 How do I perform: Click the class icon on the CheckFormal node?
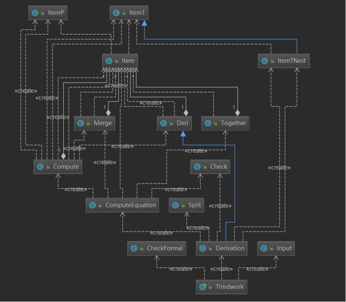point(134,248)
